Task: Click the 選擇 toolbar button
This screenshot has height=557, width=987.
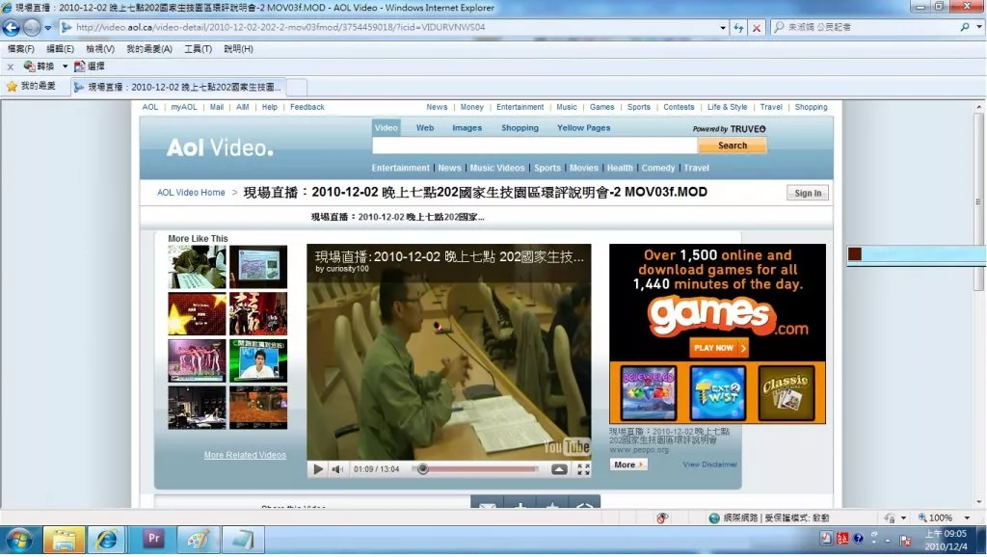Action: click(x=90, y=66)
